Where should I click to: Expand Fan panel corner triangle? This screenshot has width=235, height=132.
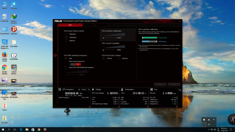[177, 107]
